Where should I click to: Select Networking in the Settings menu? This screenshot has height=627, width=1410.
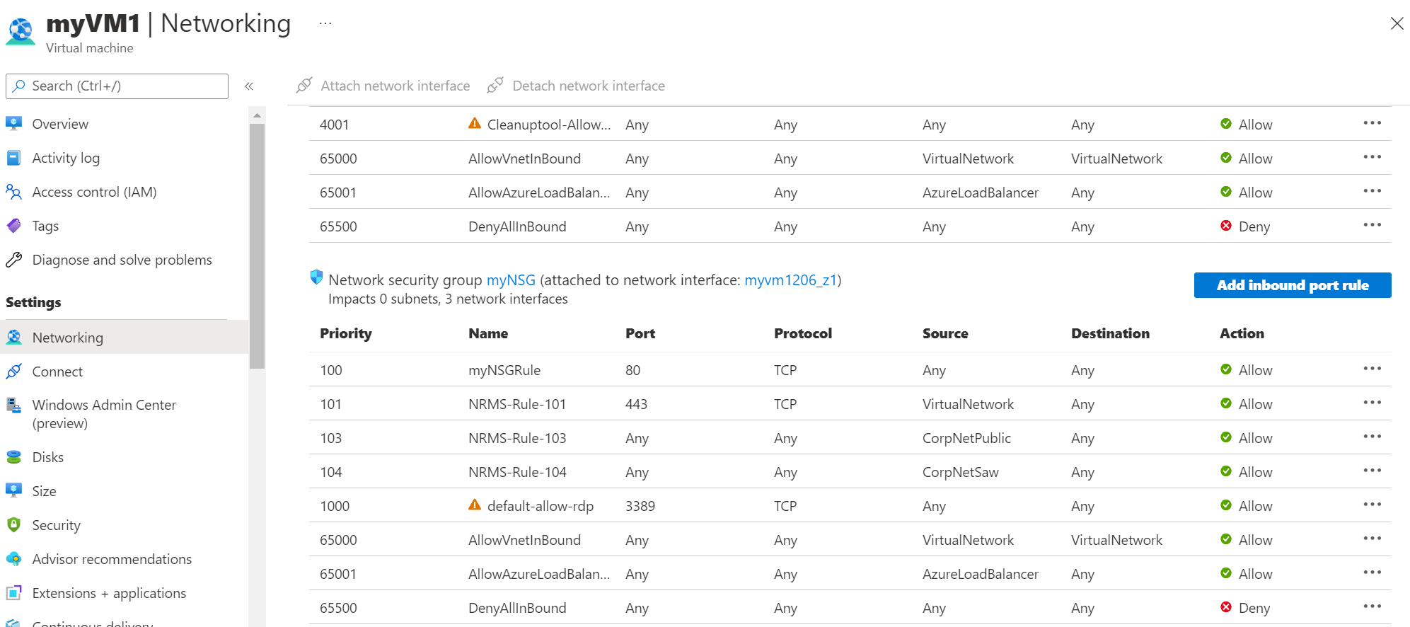[x=125, y=338]
